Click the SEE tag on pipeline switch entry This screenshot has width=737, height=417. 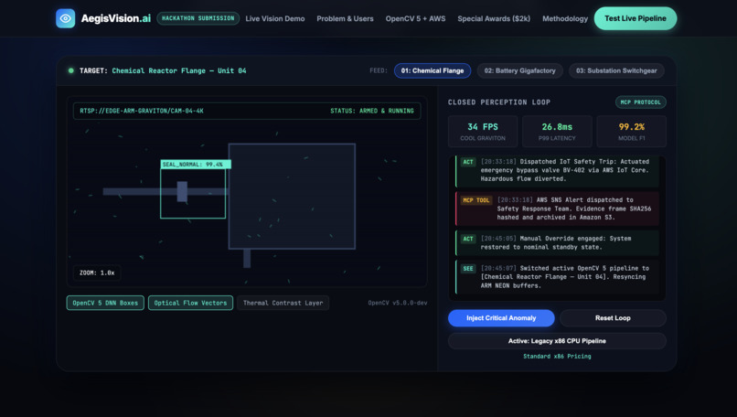tap(468, 269)
